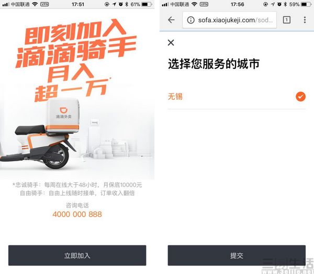
Task: Tap the 立即加入 button
Action: (77, 255)
